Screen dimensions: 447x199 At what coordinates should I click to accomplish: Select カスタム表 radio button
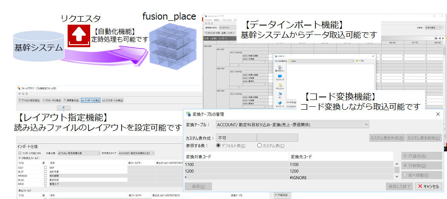259,145
